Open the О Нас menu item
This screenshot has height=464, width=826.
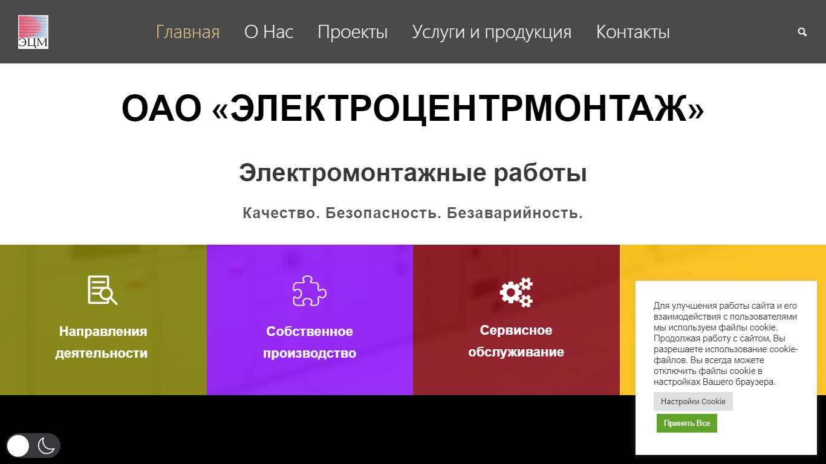pos(269,32)
